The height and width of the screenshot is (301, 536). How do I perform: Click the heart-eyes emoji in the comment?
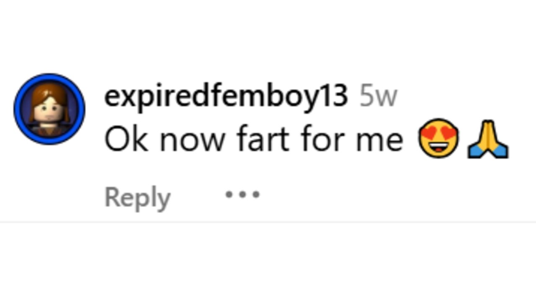tap(438, 138)
